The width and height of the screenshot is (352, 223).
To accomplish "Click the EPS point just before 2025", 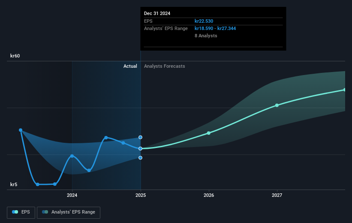I will pyautogui.click(x=123, y=143).
